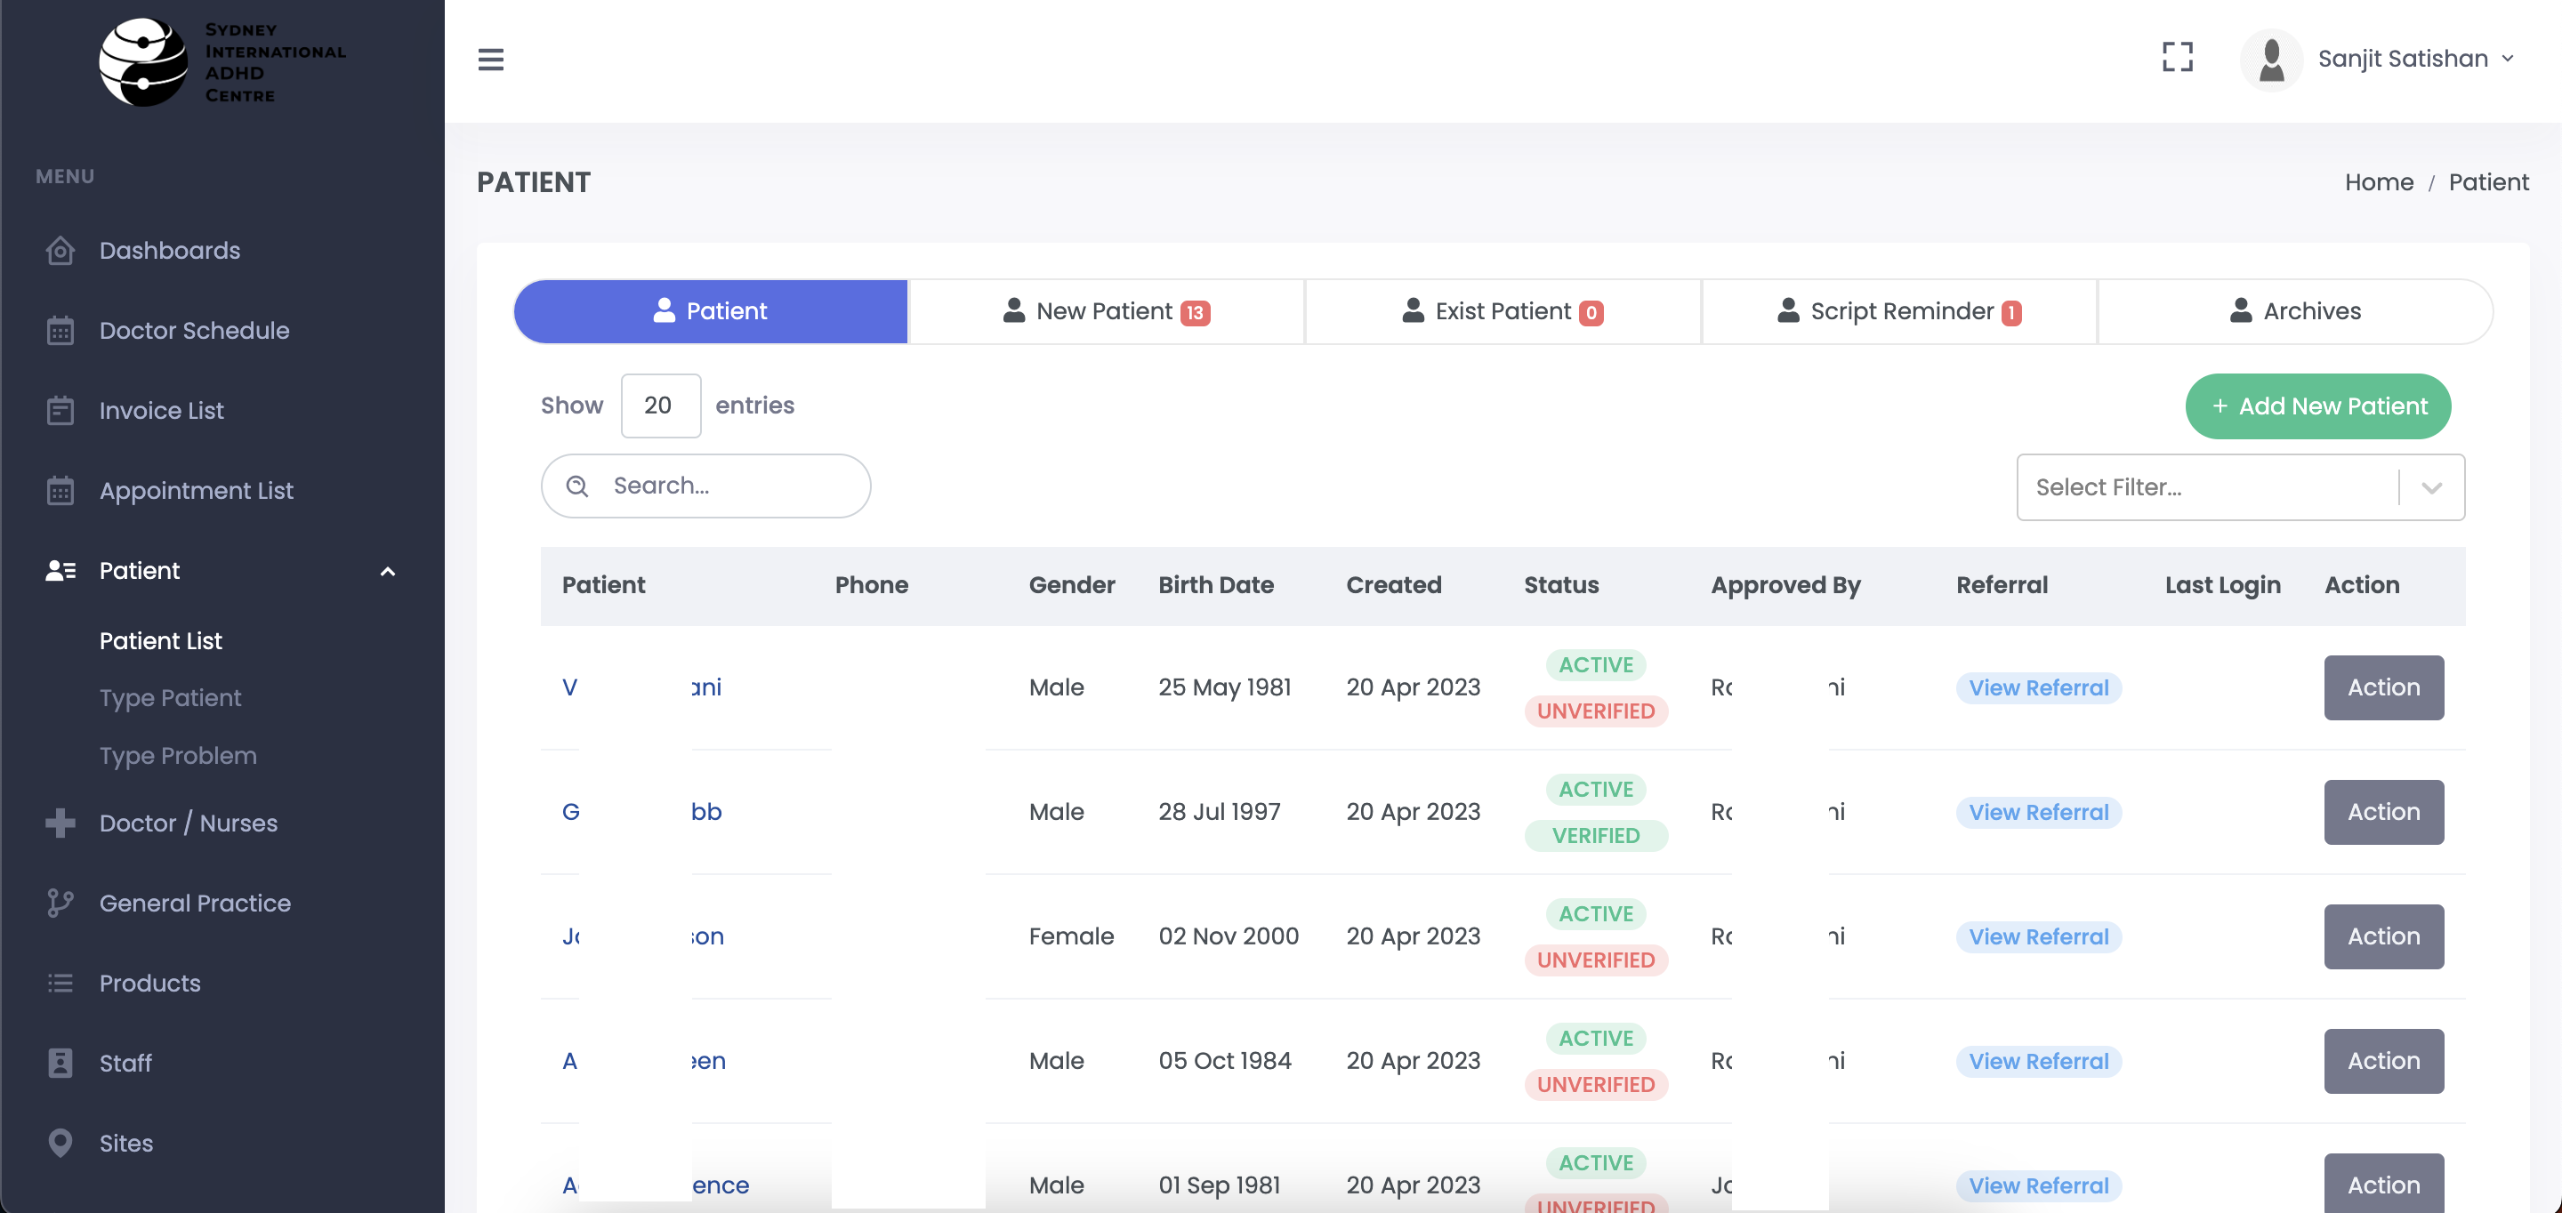Switch to the Script Reminder tab

(x=1897, y=311)
